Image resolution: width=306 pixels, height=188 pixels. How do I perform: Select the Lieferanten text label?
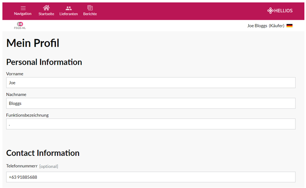click(69, 14)
